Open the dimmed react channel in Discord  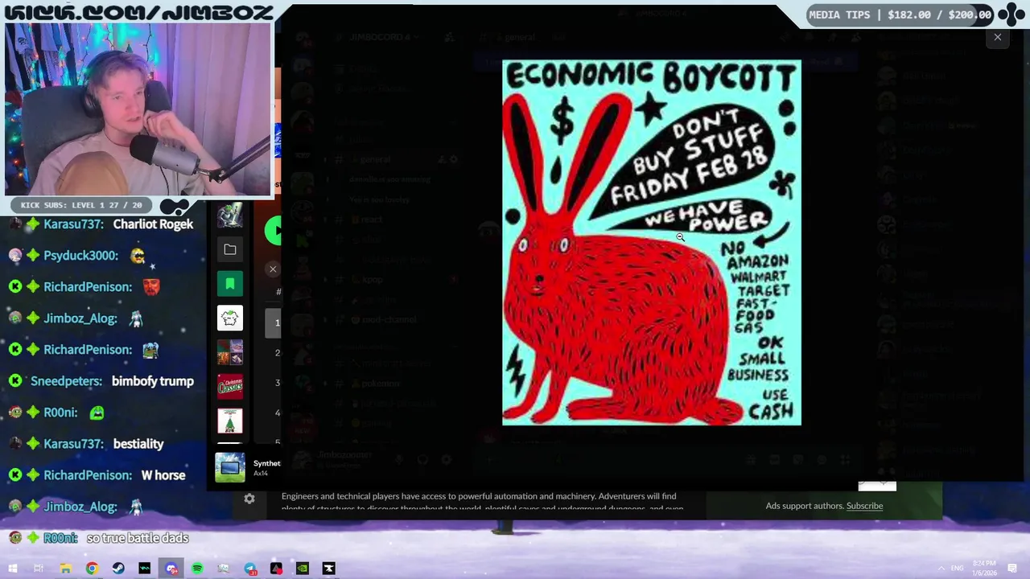[x=372, y=219]
